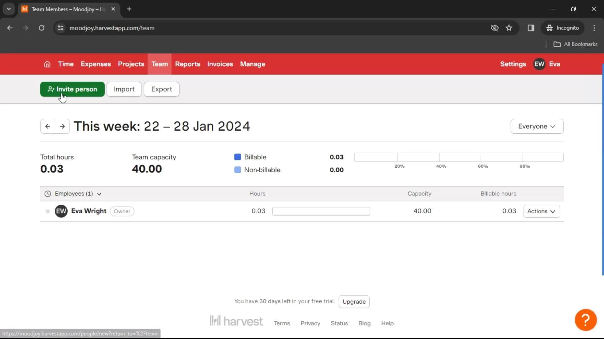The height and width of the screenshot is (339, 604).
Task: Open a new browser tab
Action: tap(129, 9)
